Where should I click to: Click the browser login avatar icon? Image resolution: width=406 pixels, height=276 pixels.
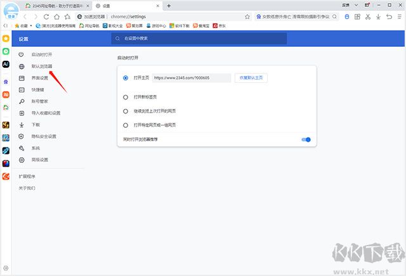coord(11,10)
